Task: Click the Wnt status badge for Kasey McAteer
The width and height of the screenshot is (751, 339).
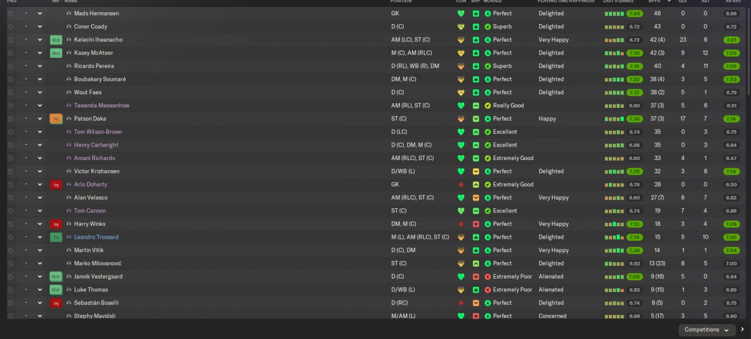Action: pyautogui.click(x=56, y=53)
